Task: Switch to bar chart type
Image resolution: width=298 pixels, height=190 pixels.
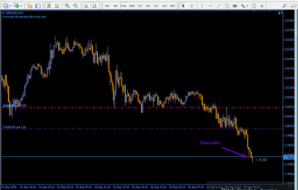Action: pos(57,6)
